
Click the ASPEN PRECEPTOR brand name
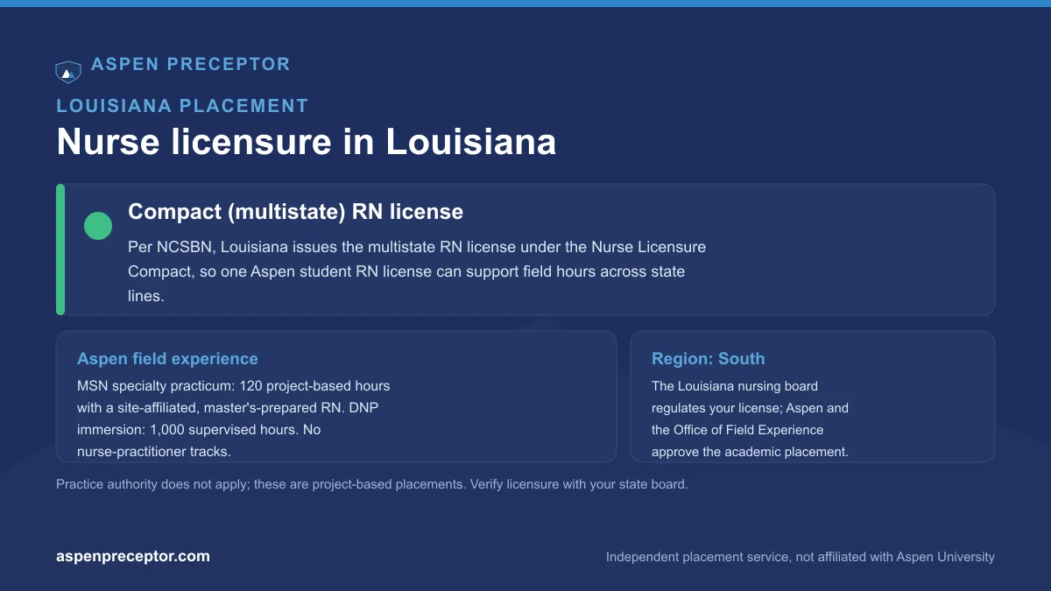[x=191, y=64]
